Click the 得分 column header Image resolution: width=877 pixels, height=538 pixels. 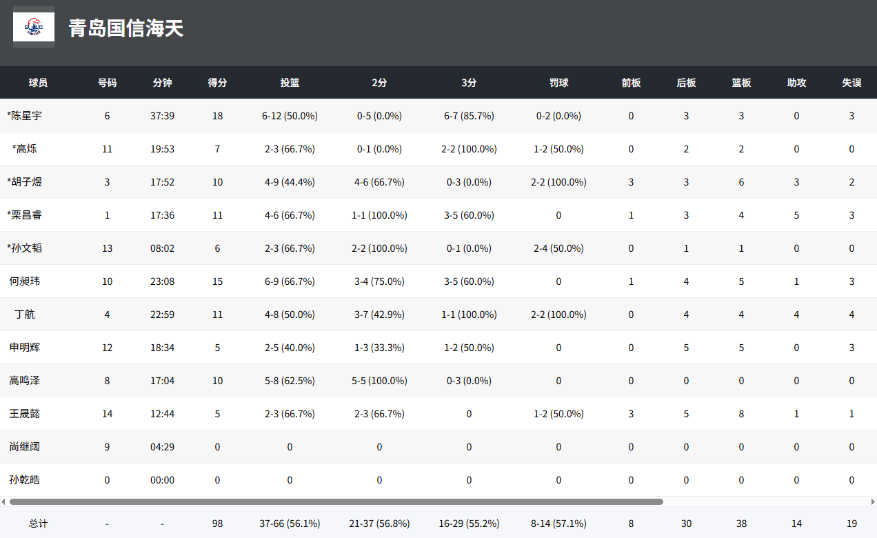[217, 83]
